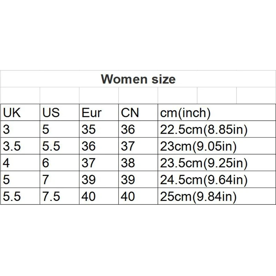Select the cm(inch) header cell
Screen dimensions: 276x276
(217, 112)
